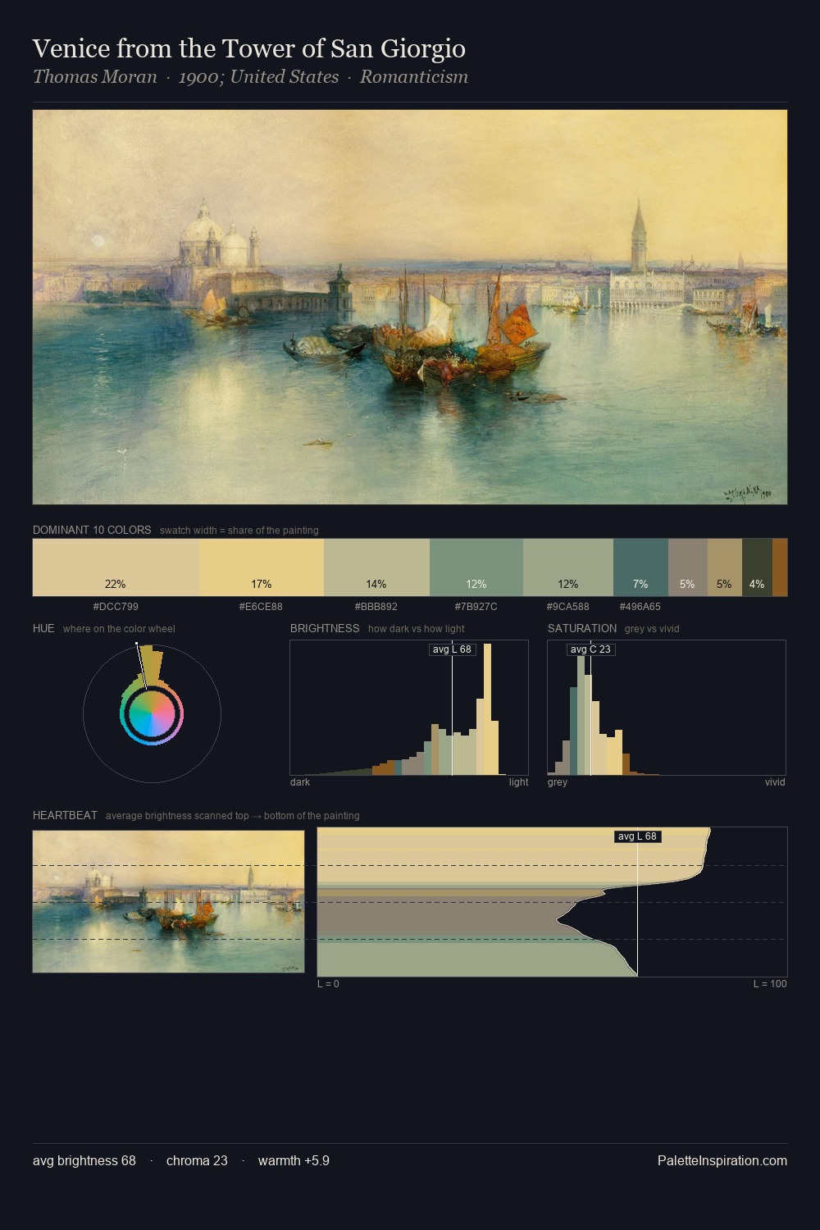Click the 'Romanticism' style label

tap(414, 77)
